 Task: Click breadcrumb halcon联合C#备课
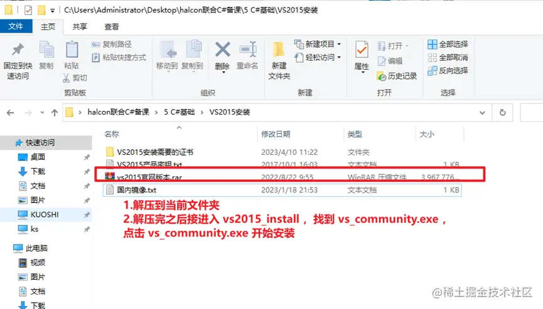(118, 112)
